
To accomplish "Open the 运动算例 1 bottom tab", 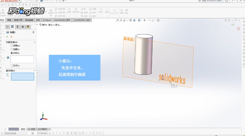I will pyautogui.click(x=43, y=129).
